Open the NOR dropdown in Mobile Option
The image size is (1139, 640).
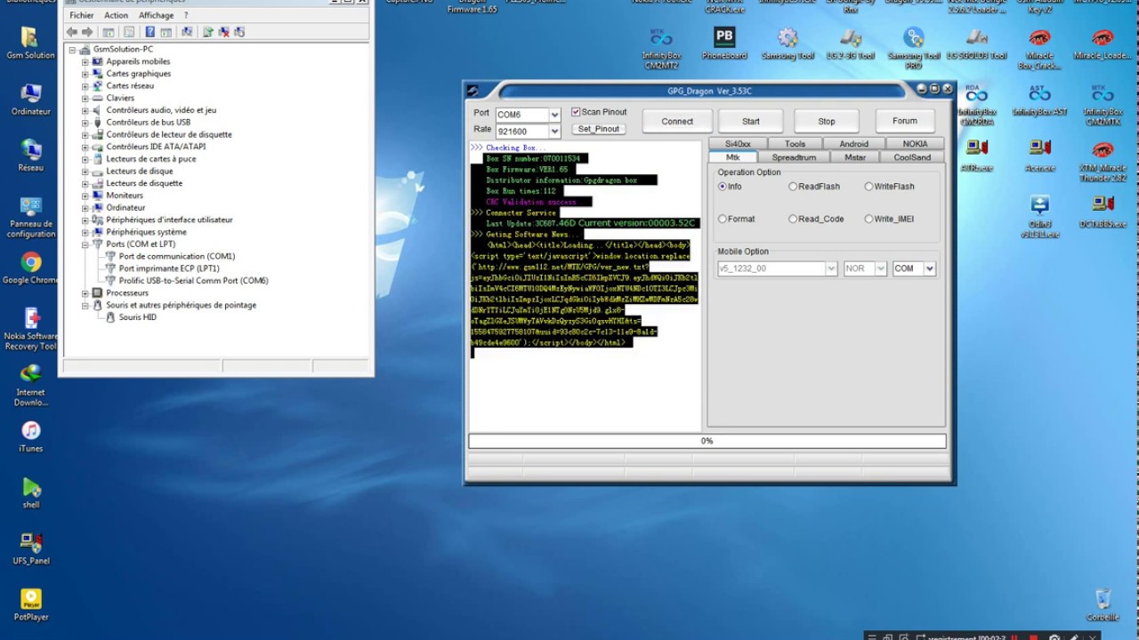click(x=881, y=268)
